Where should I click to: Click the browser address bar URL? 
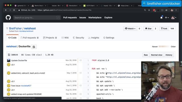point(65,10)
